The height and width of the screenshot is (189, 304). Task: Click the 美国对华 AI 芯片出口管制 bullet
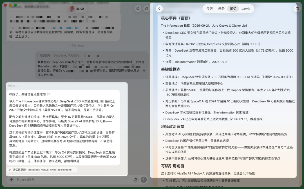[x=226, y=134]
